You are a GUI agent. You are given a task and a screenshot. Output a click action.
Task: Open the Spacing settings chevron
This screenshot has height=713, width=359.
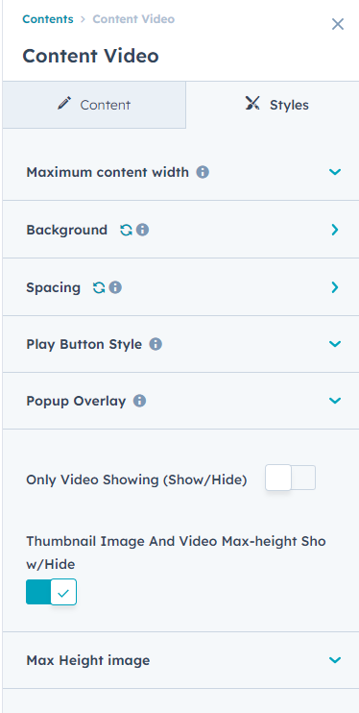(x=335, y=287)
